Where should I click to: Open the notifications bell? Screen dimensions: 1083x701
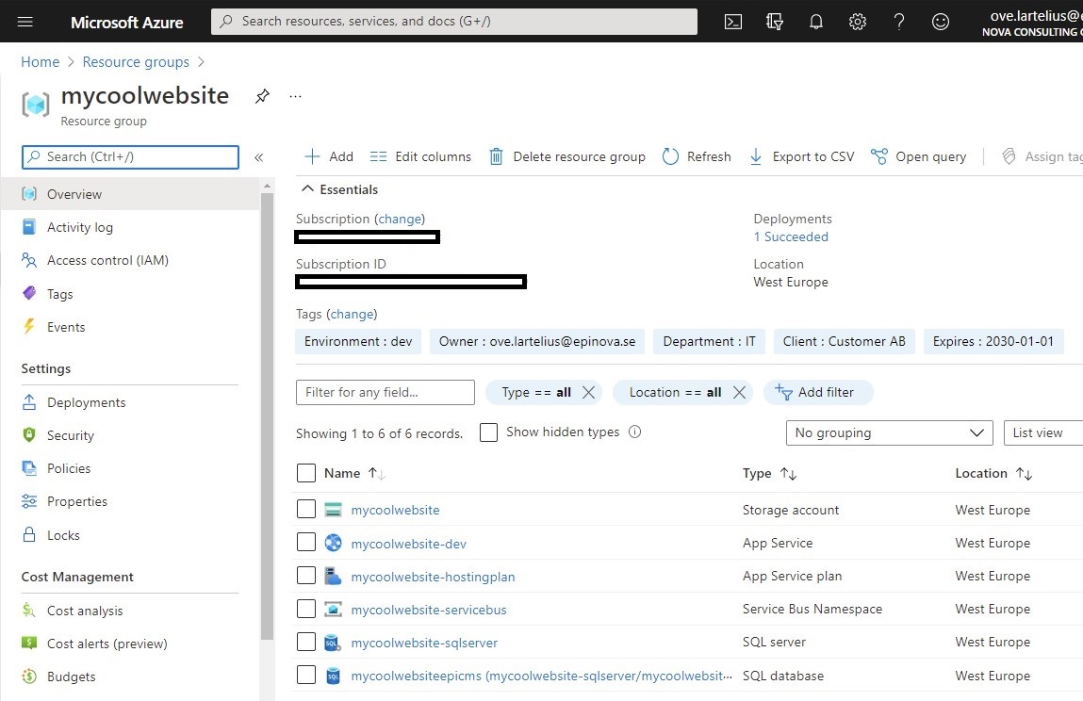click(816, 21)
